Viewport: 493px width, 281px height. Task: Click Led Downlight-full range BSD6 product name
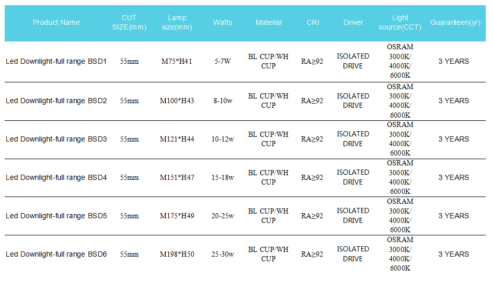(x=56, y=255)
